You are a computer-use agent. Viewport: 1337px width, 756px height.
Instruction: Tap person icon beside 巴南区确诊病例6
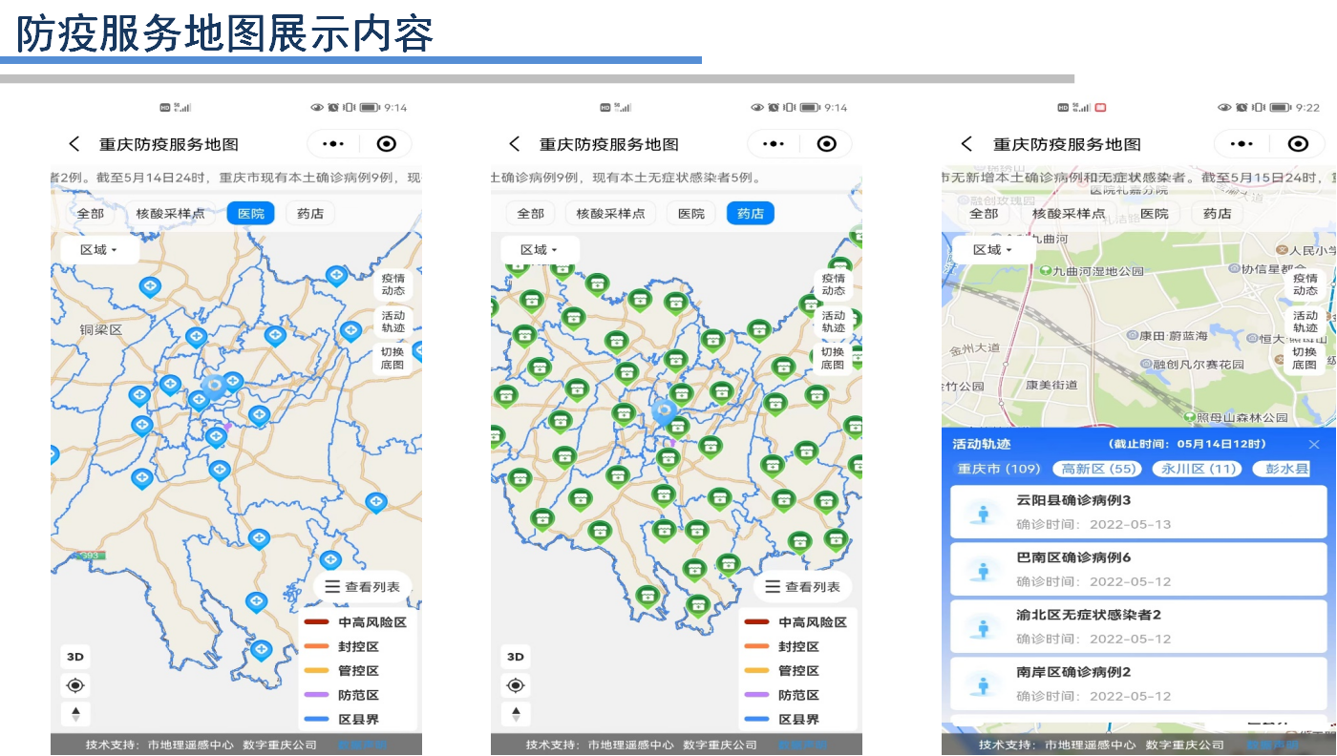pos(982,571)
